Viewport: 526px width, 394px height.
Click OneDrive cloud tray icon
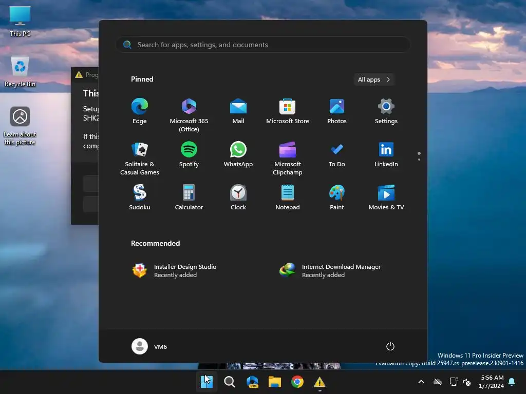pos(438,382)
